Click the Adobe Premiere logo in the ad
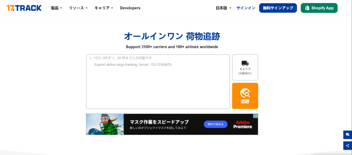This screenshot has width=352, height=155. click(243, 124)
